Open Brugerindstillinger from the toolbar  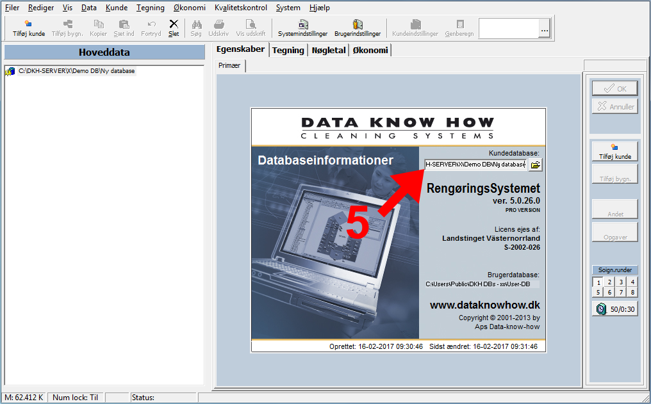[358, 28]
